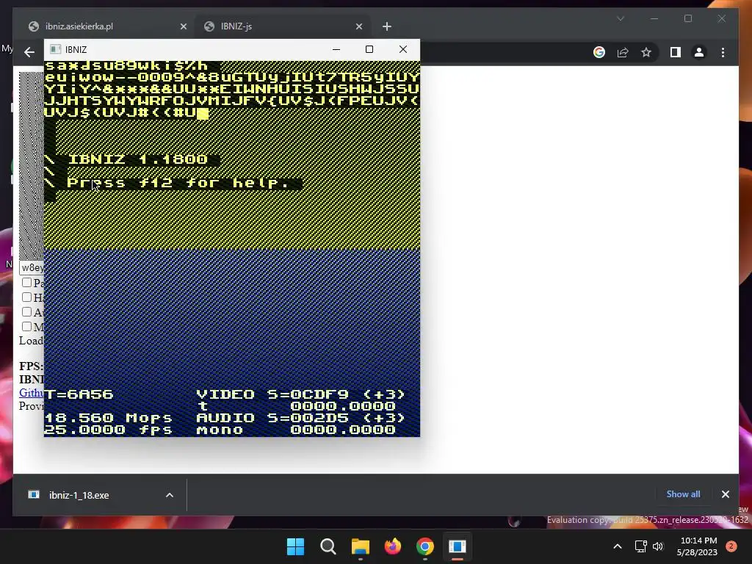
Task: Open notification center badge
Action: click(x=731, y=546)
